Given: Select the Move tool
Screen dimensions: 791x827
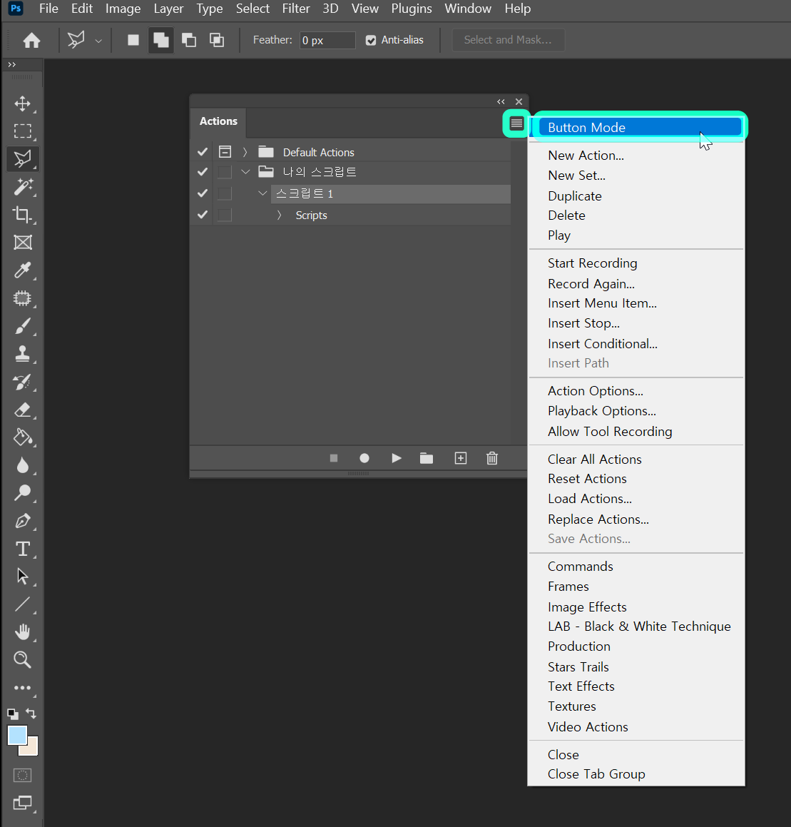Looking at the screenshot, I should tap(22, 103).
